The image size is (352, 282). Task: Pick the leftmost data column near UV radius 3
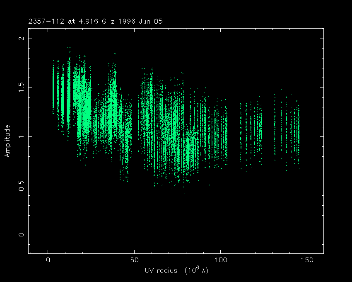(53, 87)
